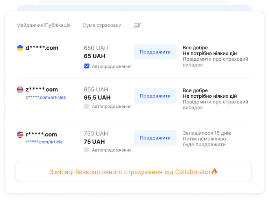The image size is (269, 213).
Task: Click the 3 місяці безкоштовного страхування banner
Action: [133, 172]
